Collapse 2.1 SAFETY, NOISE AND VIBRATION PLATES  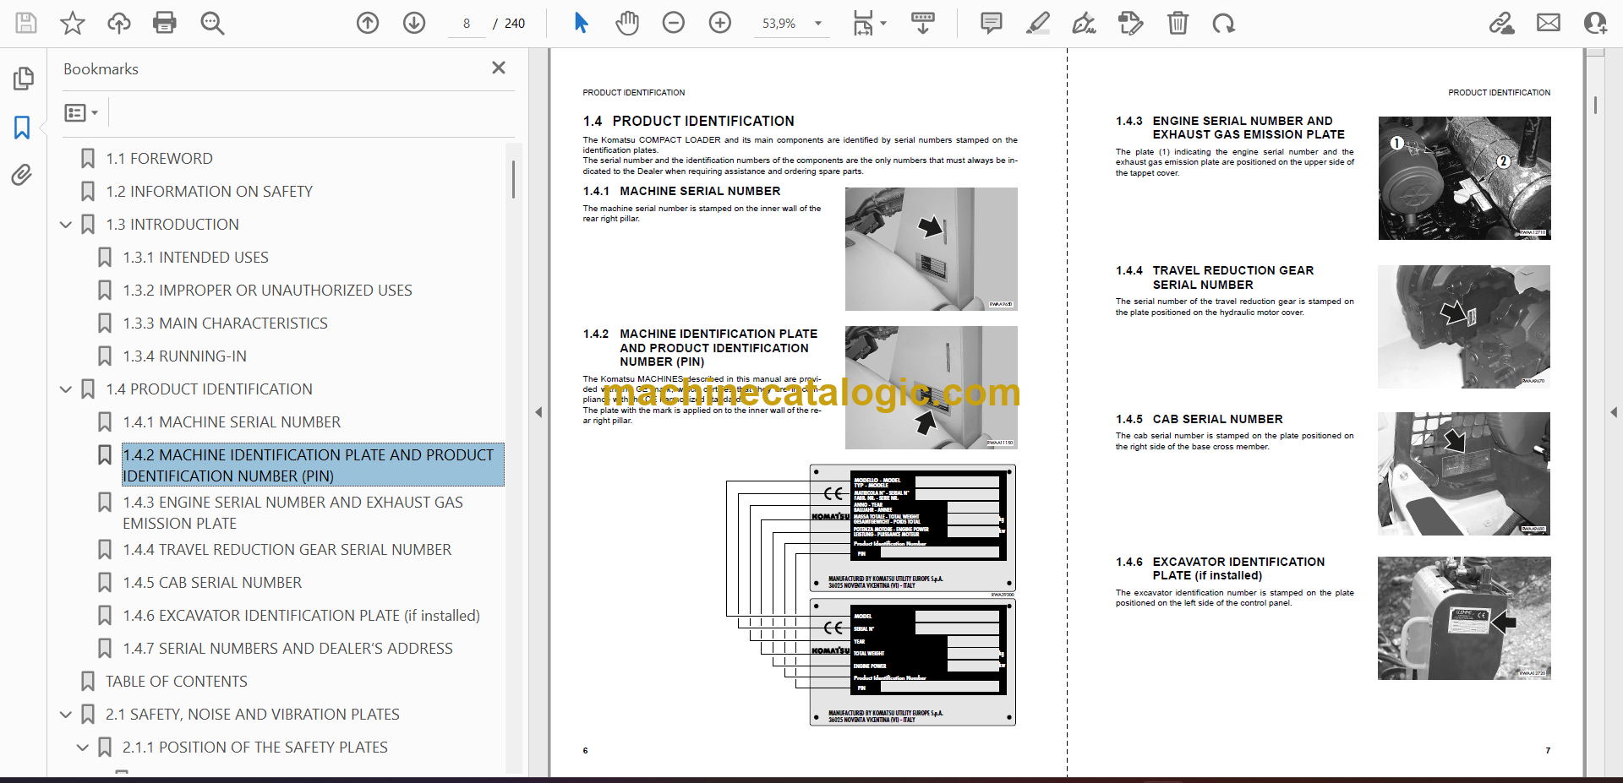(66, 715)
